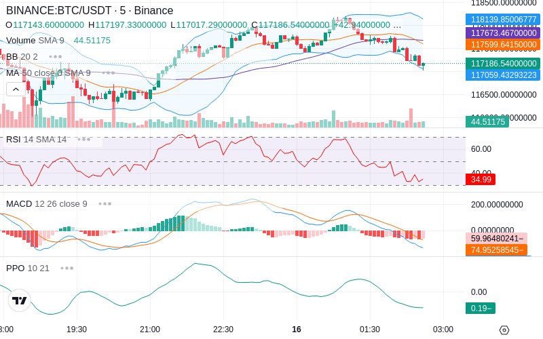543x339 pixels.
Task: Click the 116500.00000000 price axis label
Action: pyautogui.click(x=504, y=95)
